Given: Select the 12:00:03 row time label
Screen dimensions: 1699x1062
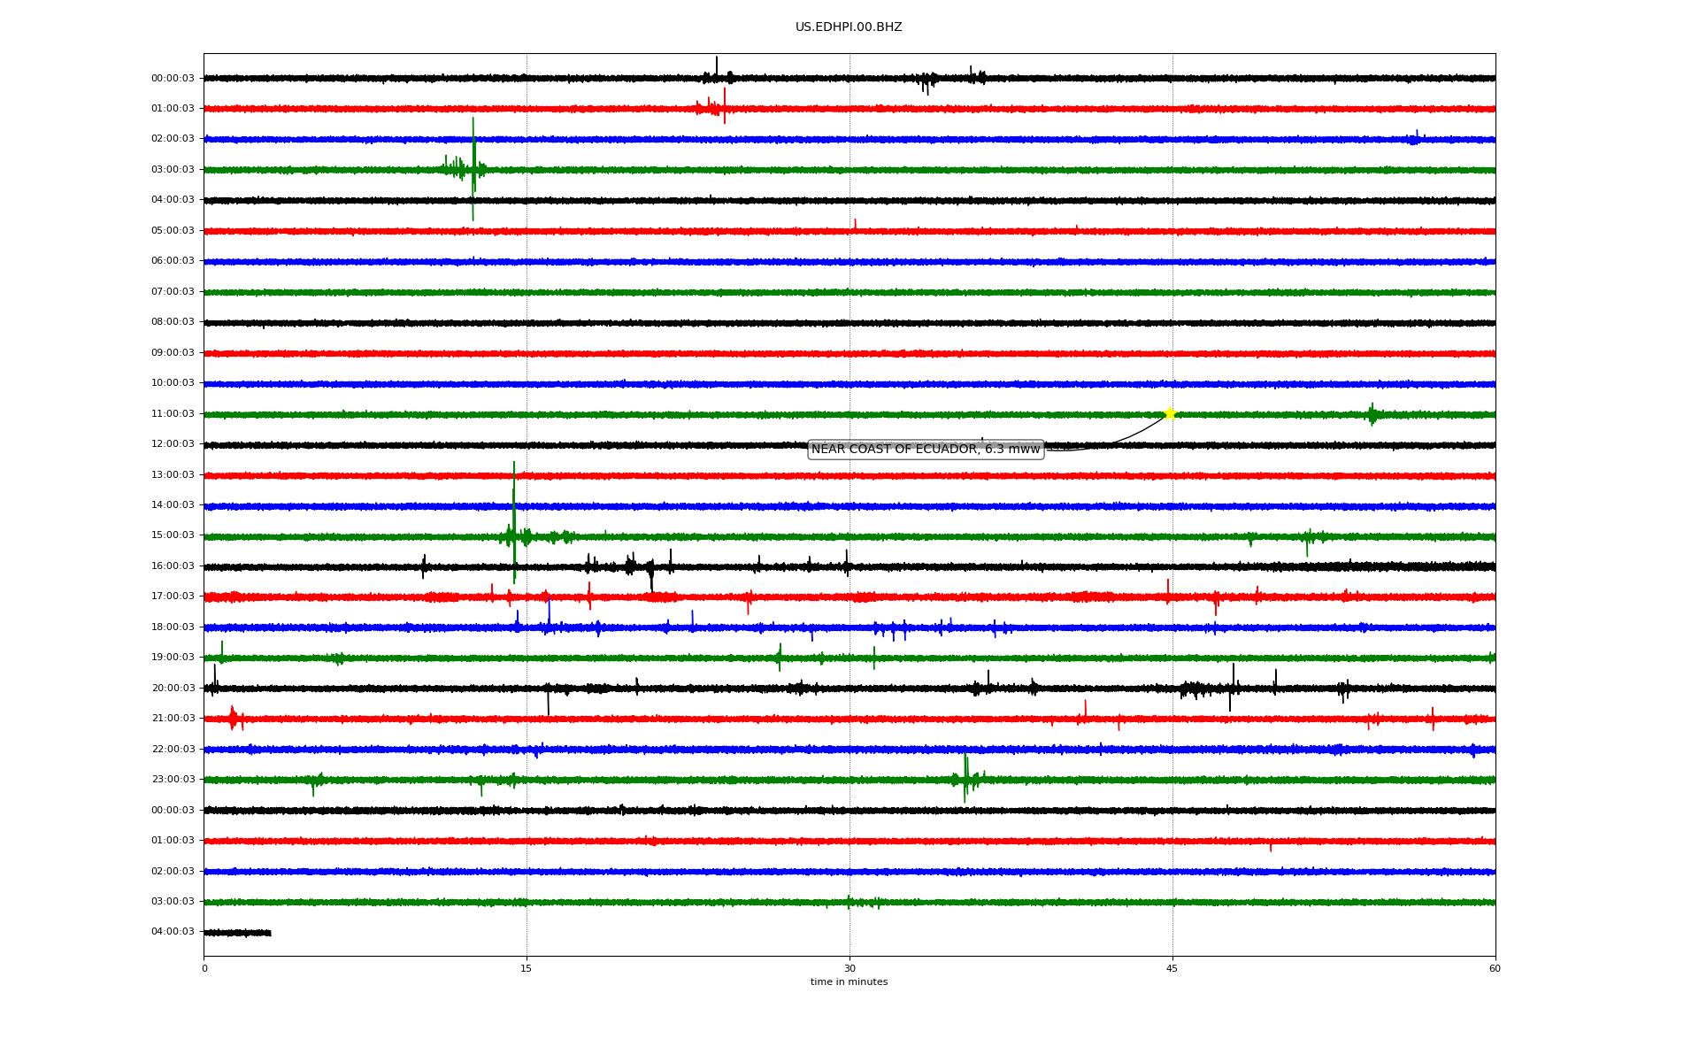Looking at the screenshot, I should [x=173, y=444].
